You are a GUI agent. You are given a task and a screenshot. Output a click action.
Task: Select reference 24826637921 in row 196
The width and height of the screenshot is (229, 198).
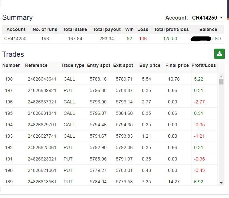tap(42, 102)
